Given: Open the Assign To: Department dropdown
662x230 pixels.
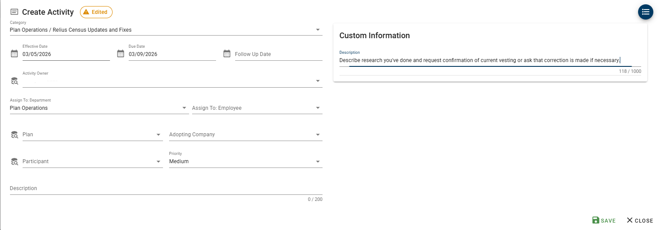Looking at the screenshot, I should tap(184, 108).
